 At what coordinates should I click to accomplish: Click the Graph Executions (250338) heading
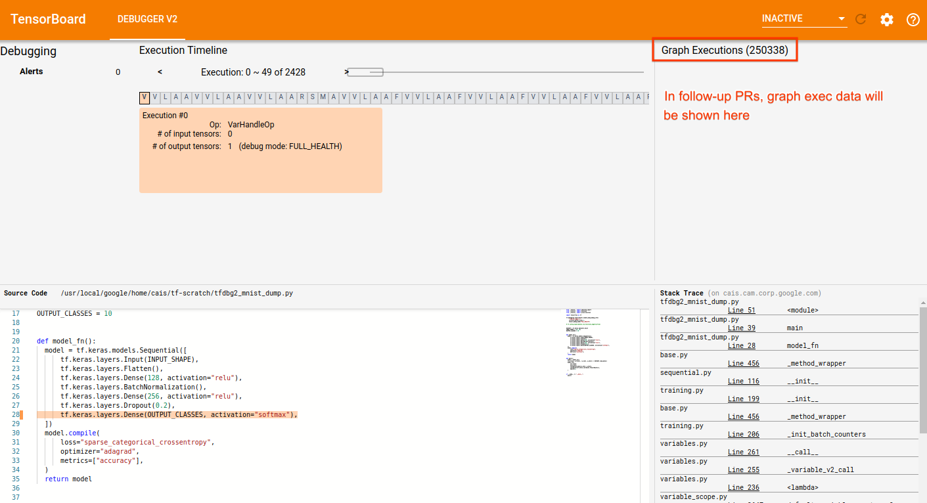tap(725, 50)
